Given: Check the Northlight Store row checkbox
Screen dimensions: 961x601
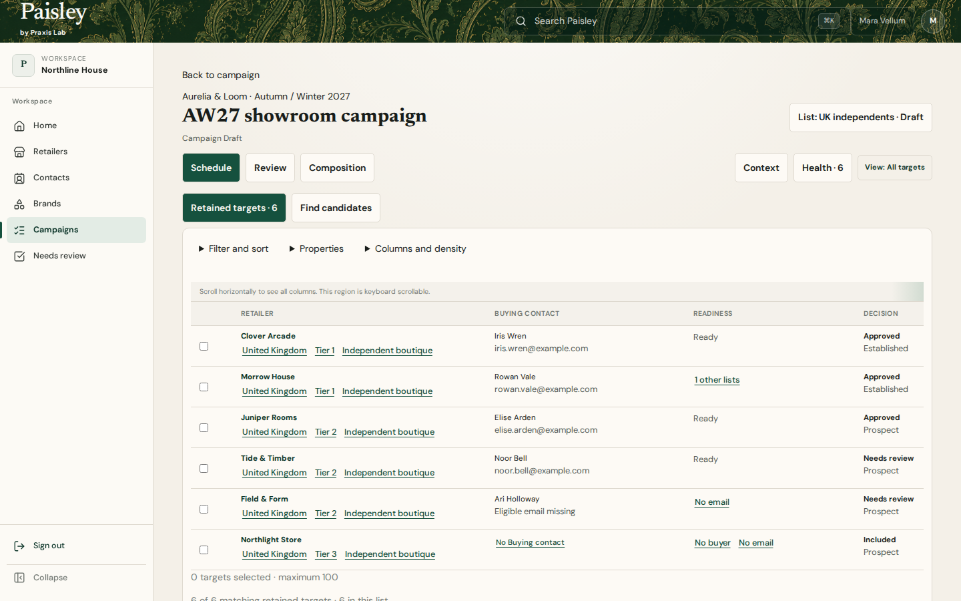Looking at the screenshot, I should point(204,550).
